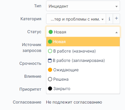125x110 pixels.
Task: Choose "В работе (запланирована)" status
Action: (x=83, y=60)
